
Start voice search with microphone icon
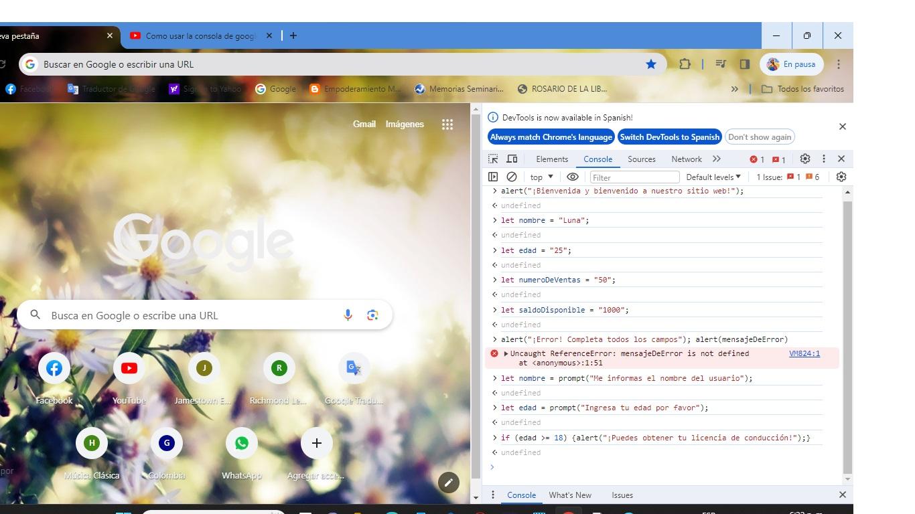coord(348,315)
